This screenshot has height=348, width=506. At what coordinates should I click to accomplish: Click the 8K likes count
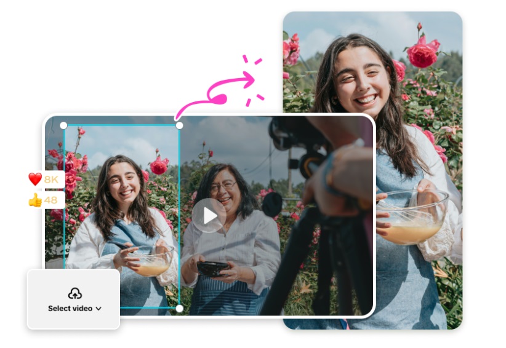pos(51,179)
